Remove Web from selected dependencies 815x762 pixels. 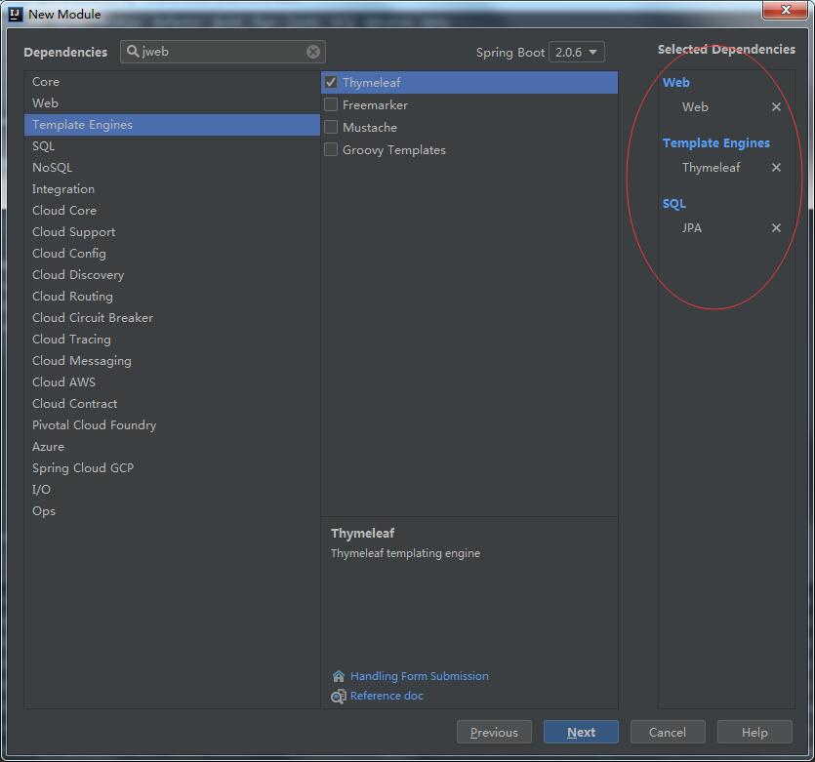pyautogui.click(x=776, y=107)
